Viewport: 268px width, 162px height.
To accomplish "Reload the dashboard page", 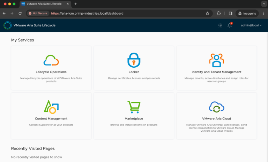I will (x=20, y=13).
